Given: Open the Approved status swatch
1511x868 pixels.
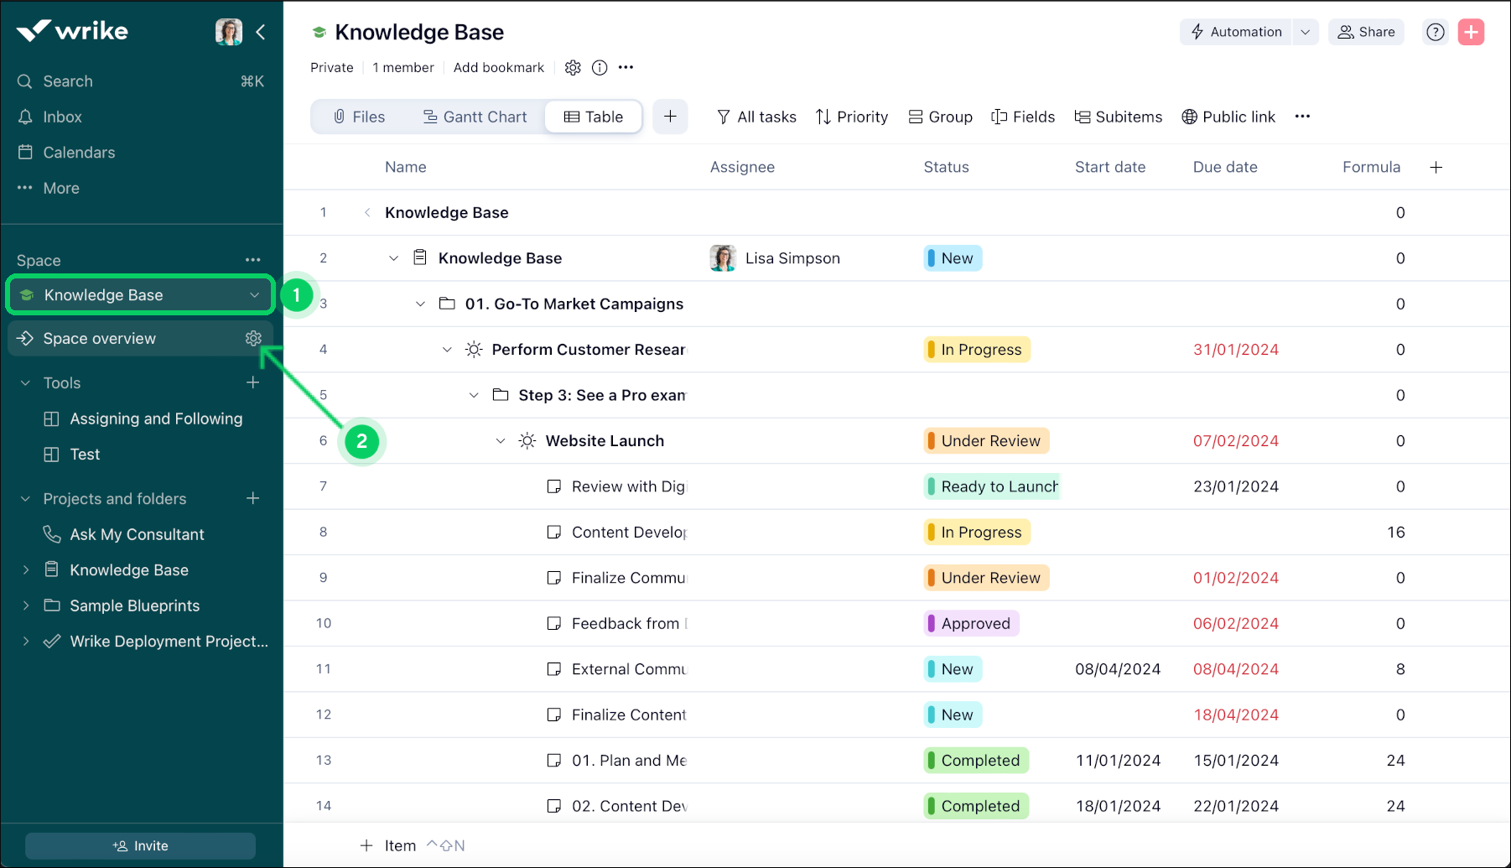Looking at the screenshot, I should [971, 623].
